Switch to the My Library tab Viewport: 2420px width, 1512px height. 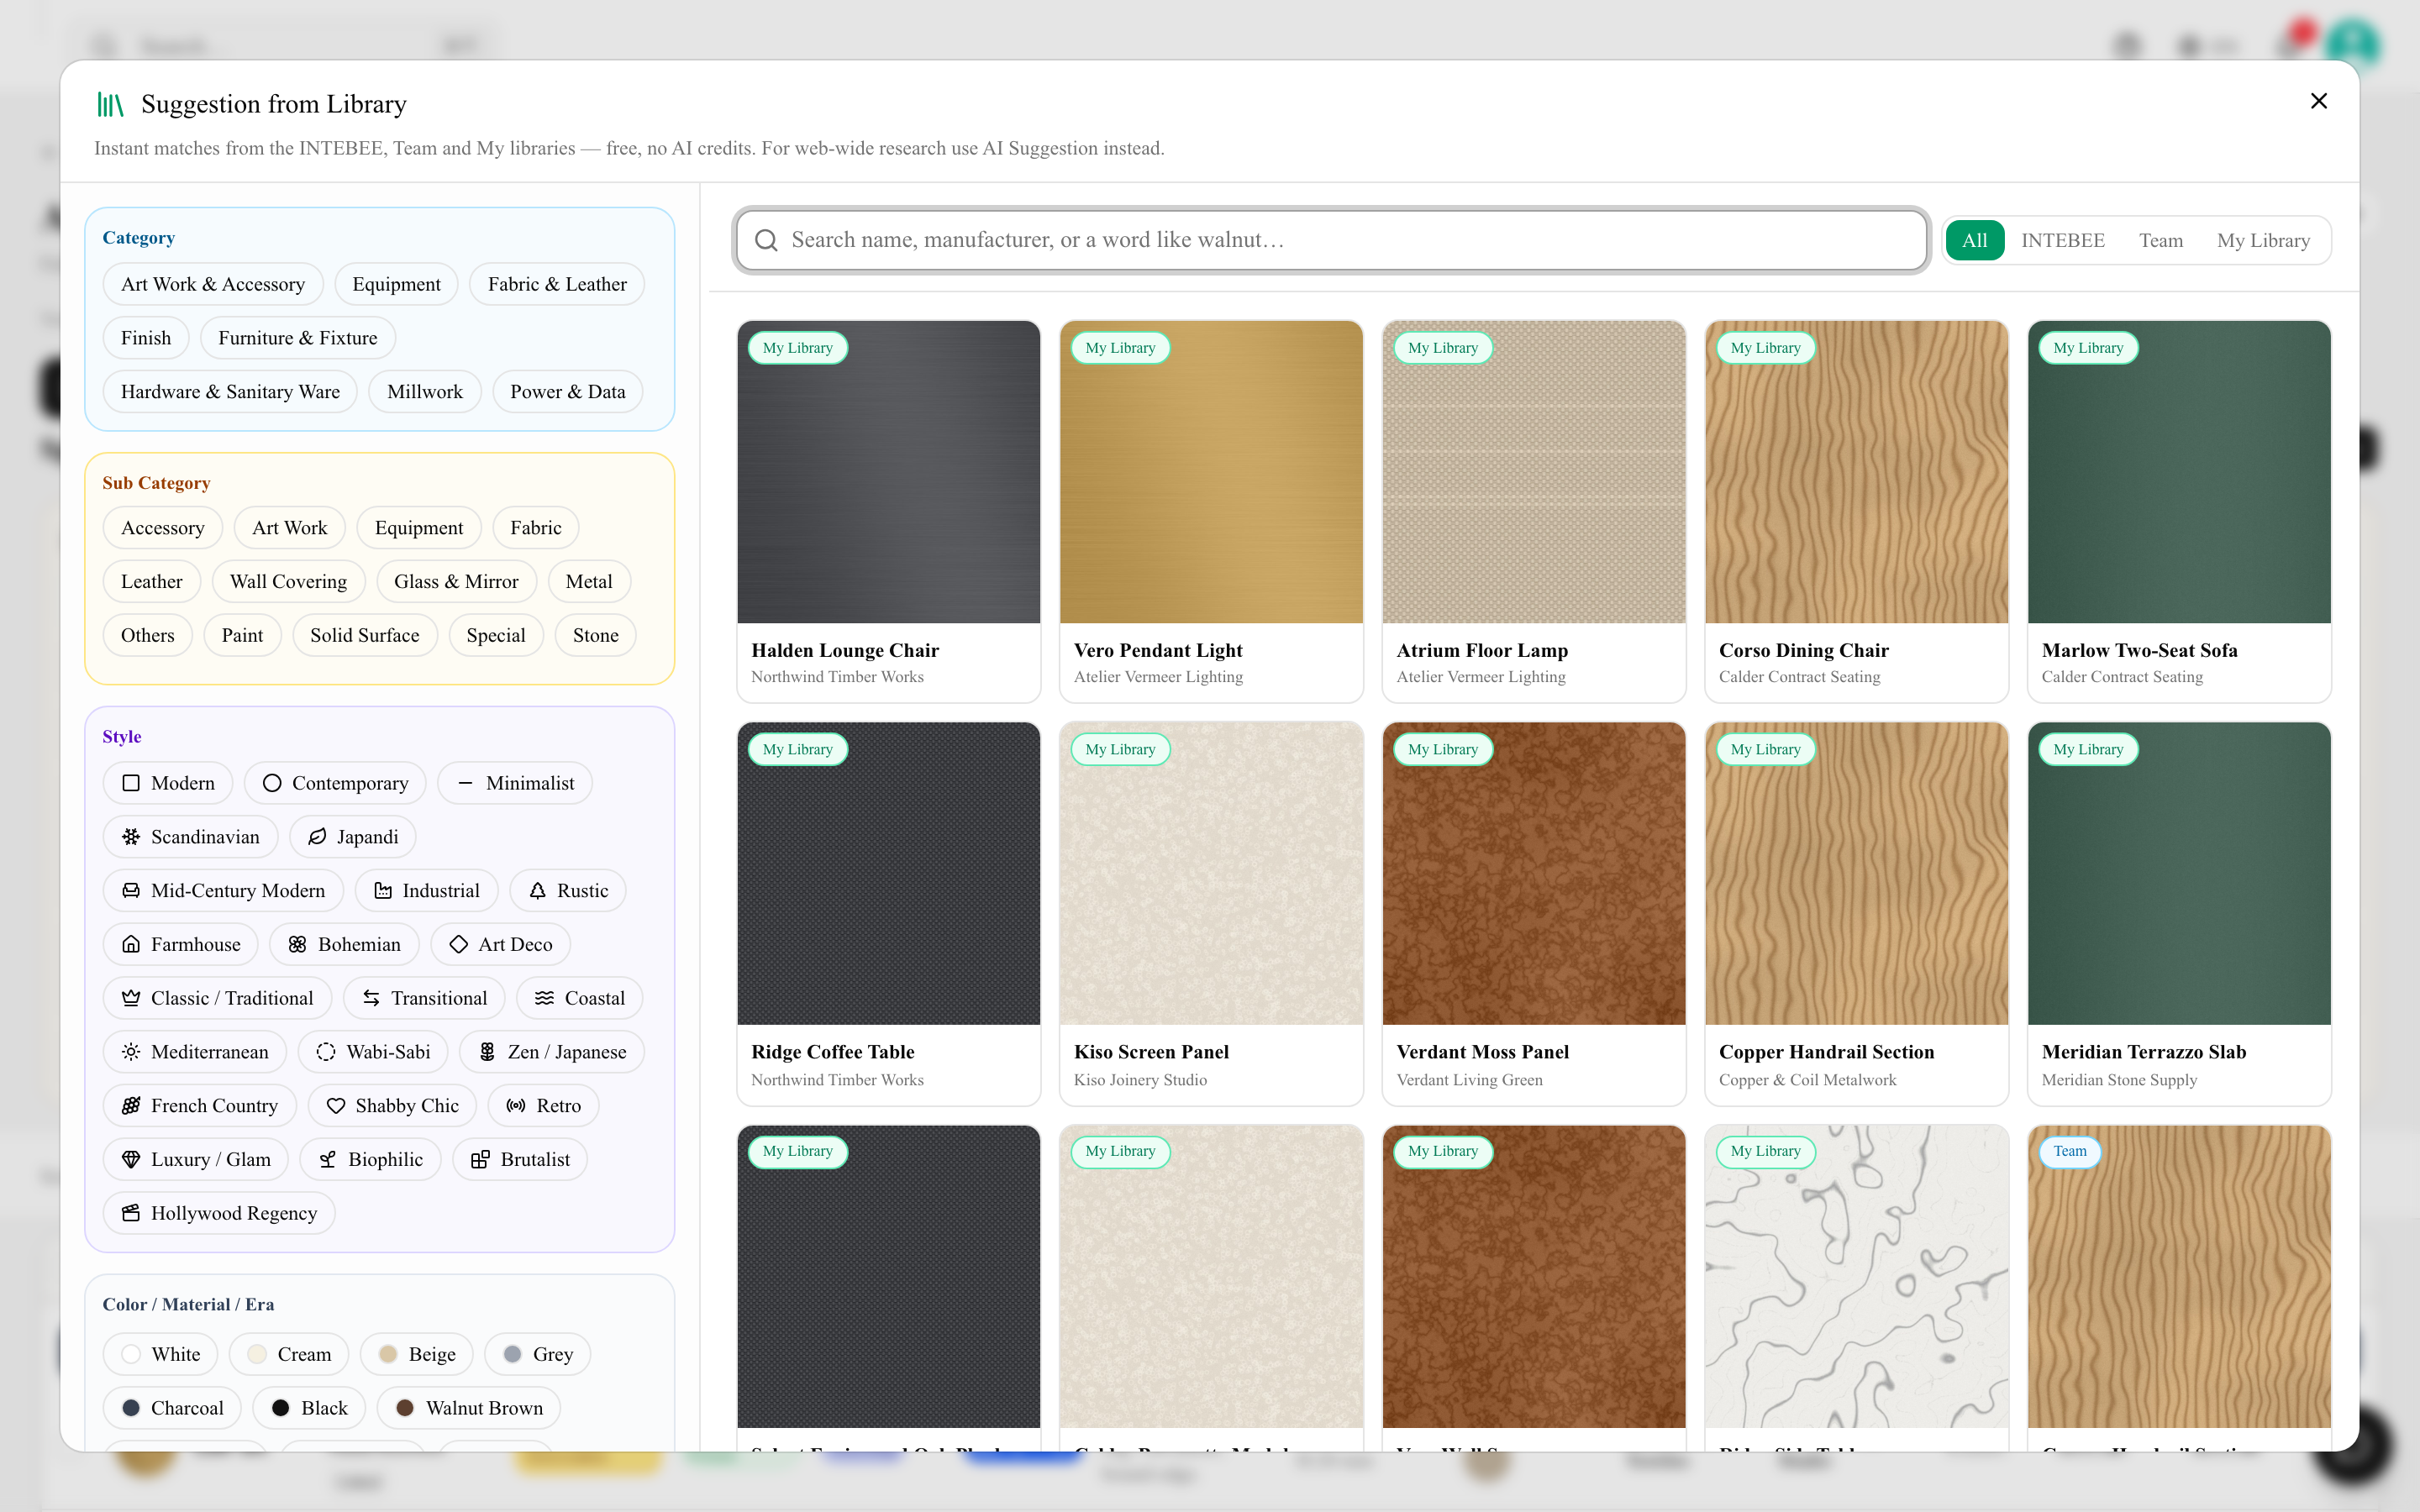pyautogui.click(x=2262, y=240)
